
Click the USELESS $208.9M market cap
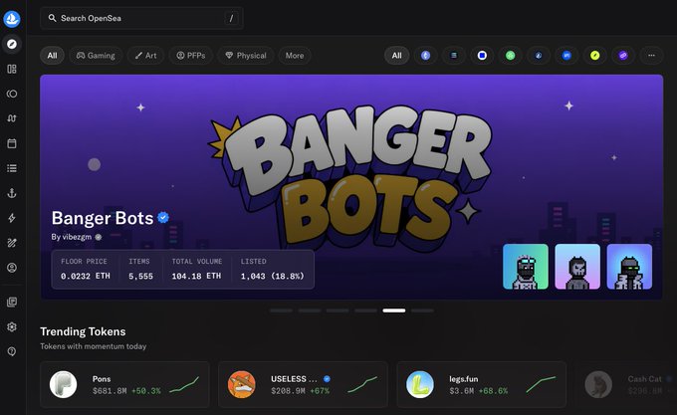coord(289,391)
